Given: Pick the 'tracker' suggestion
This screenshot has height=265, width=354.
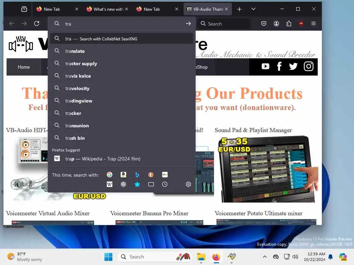Looking at the screenshot, I should click(122, 113).
